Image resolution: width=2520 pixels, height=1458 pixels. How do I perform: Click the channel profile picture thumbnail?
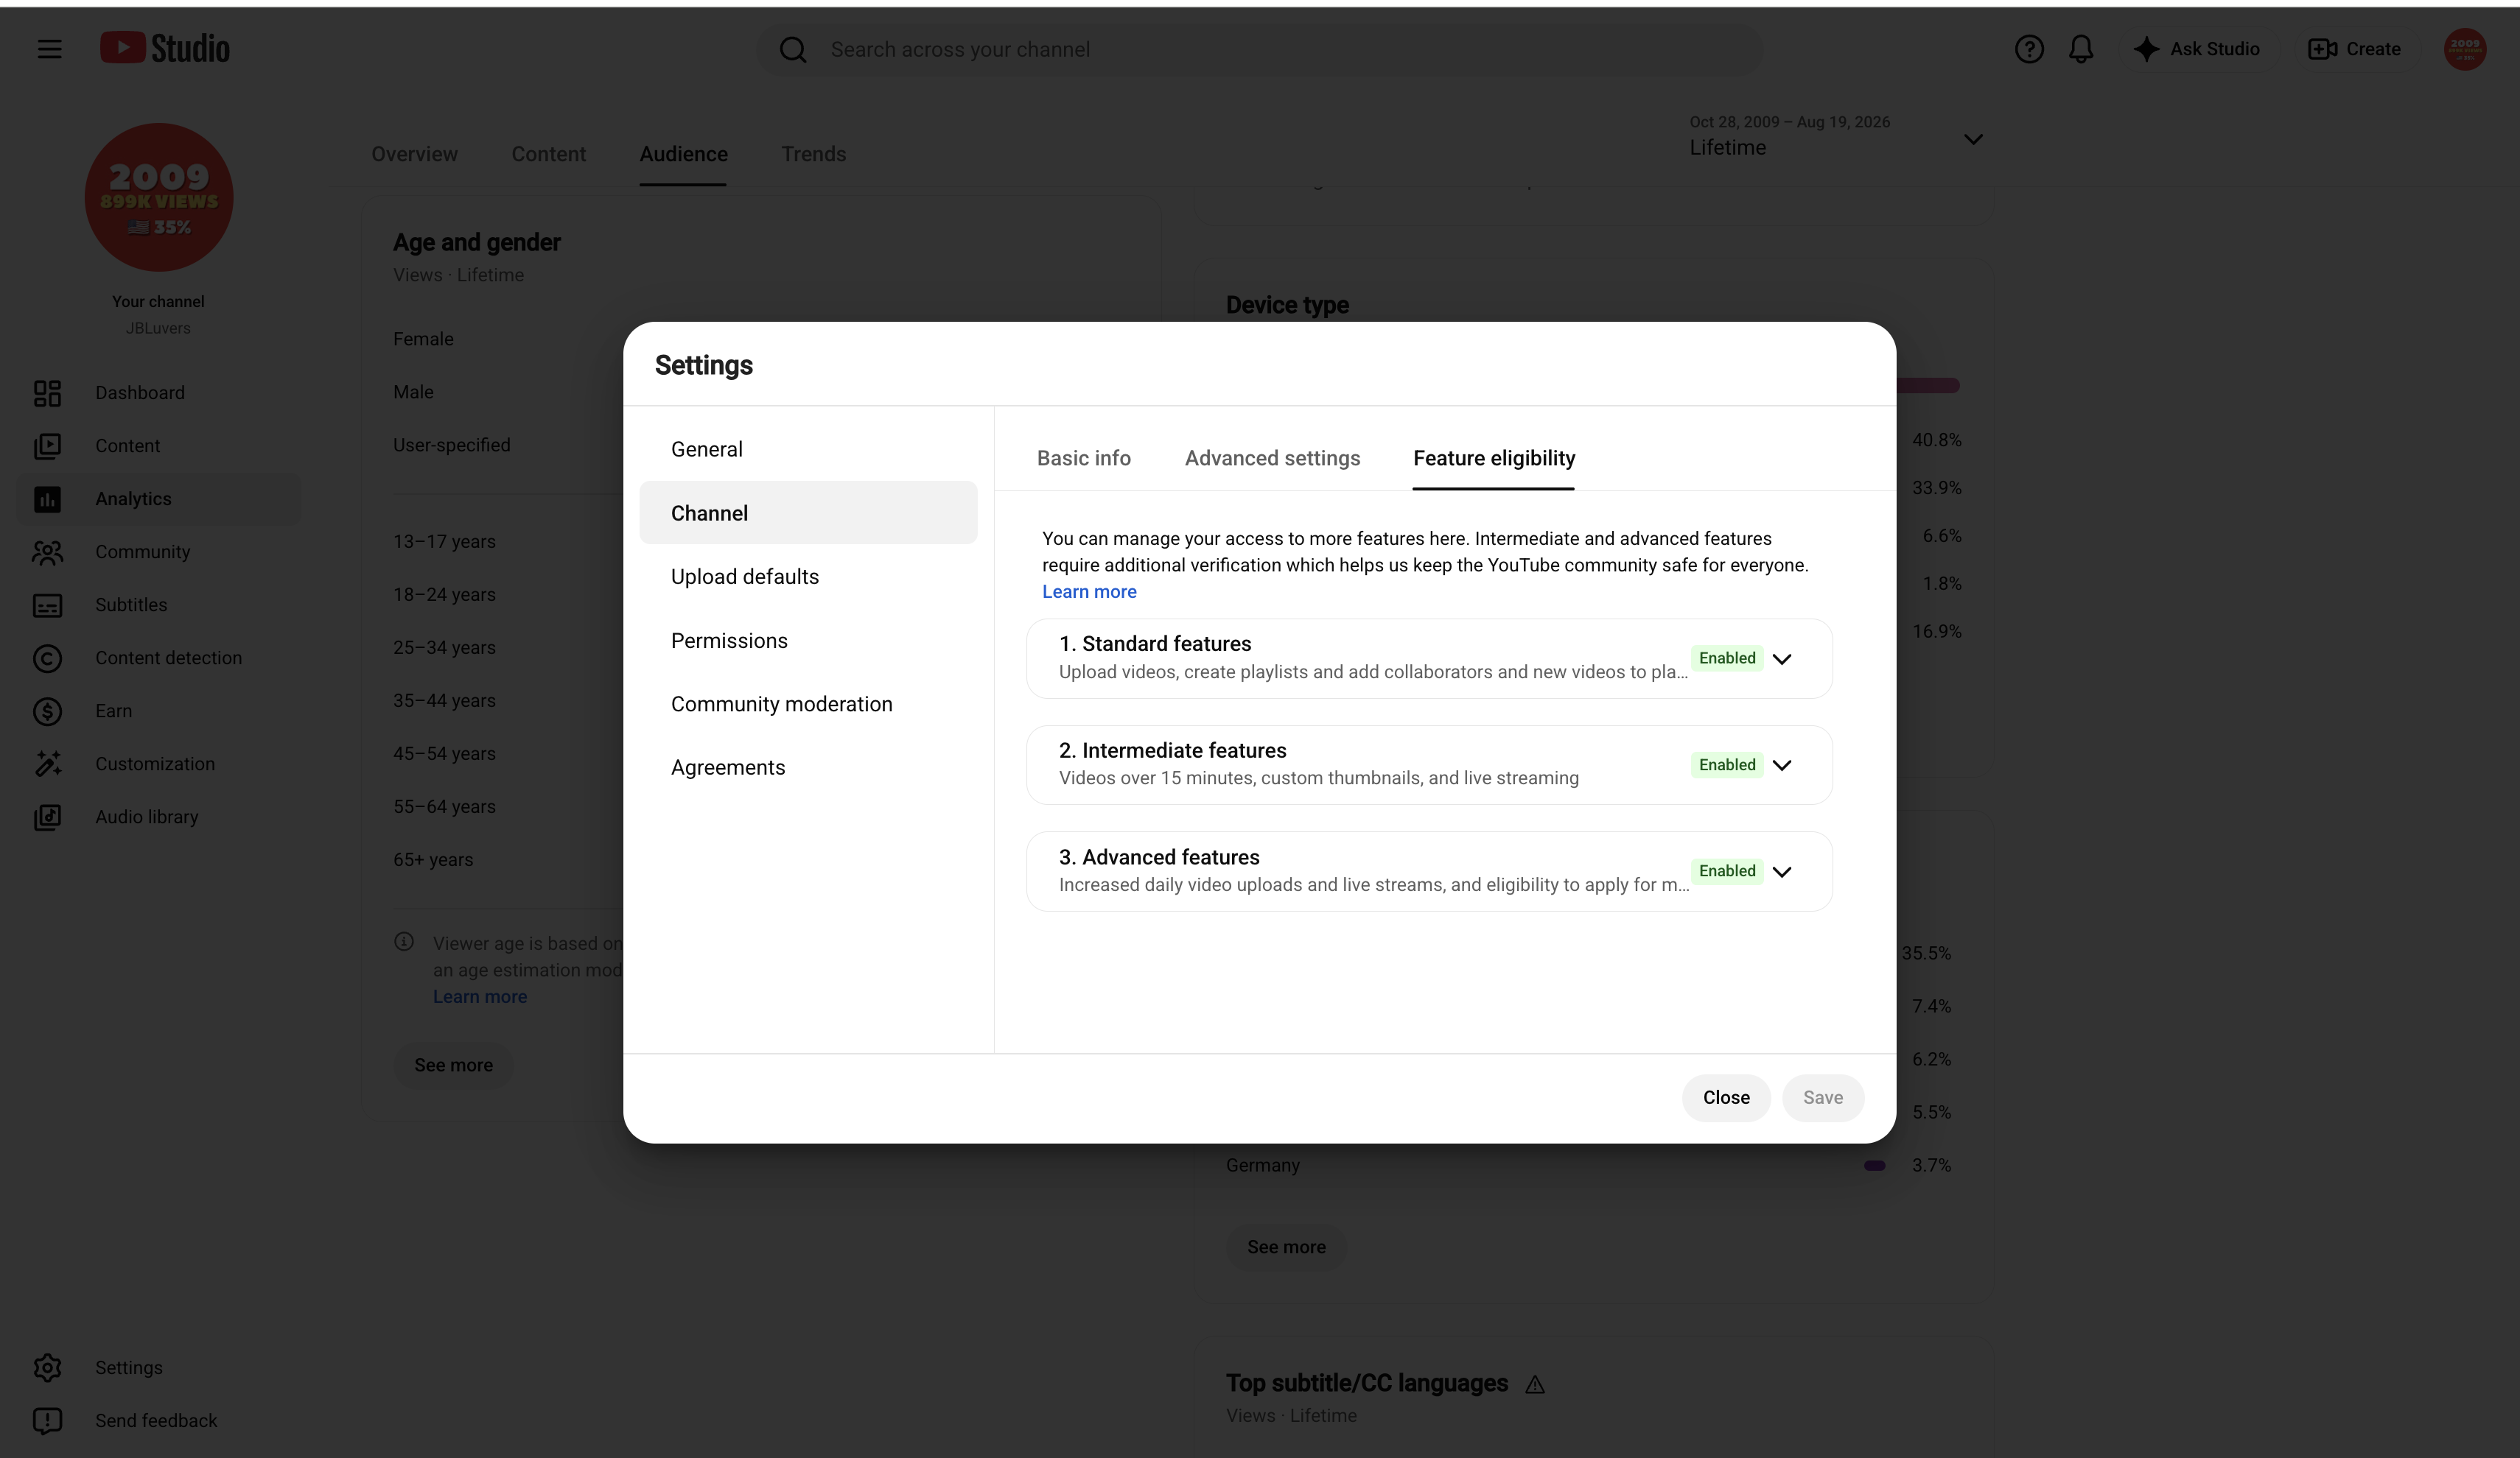point(159,197)
